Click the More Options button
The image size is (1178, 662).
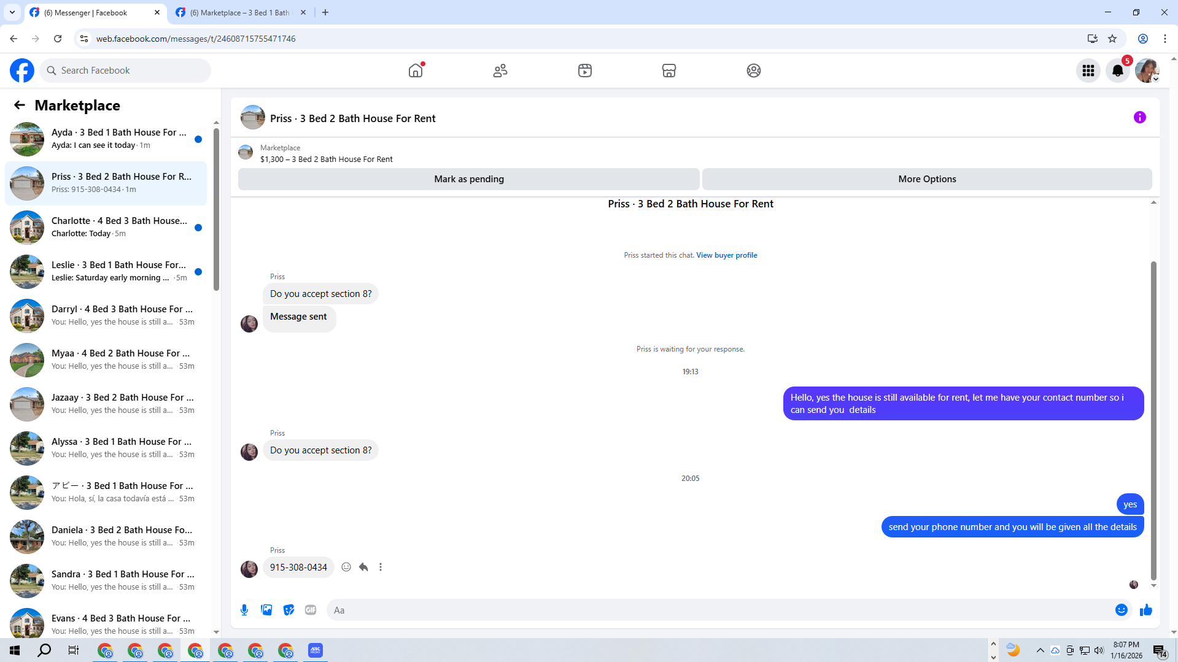point(927,179)
